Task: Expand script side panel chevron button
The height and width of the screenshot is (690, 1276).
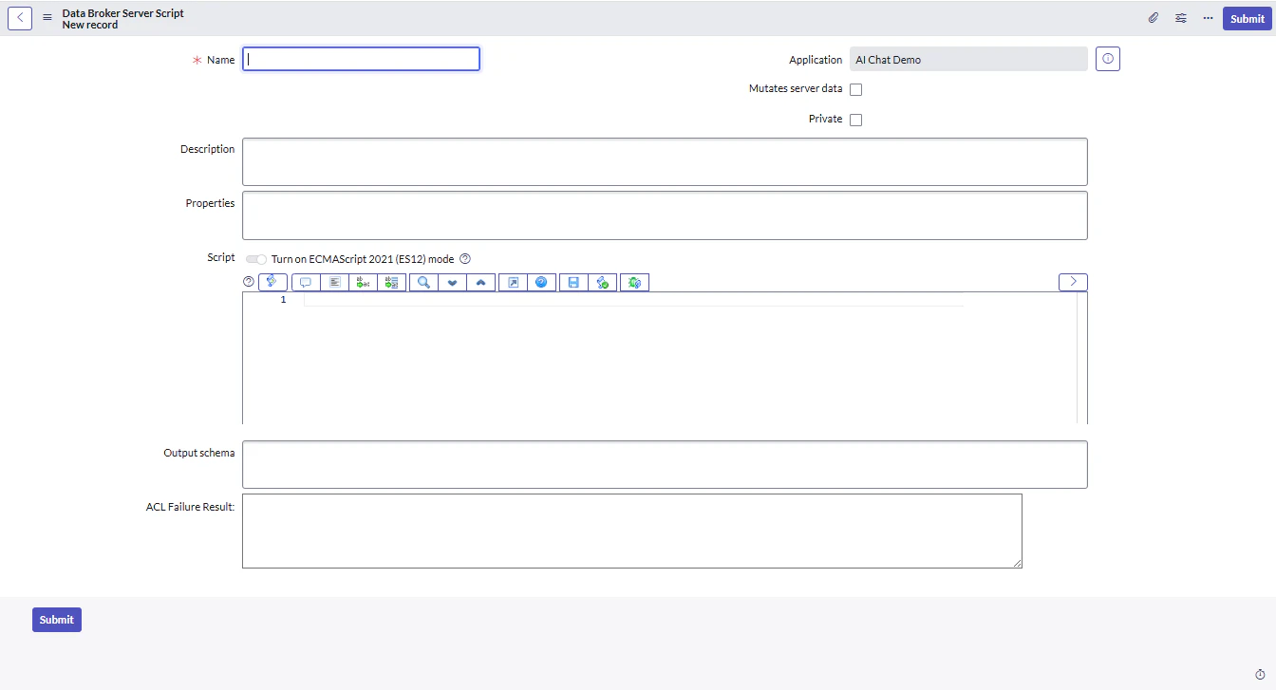Action: point(1073,282)
